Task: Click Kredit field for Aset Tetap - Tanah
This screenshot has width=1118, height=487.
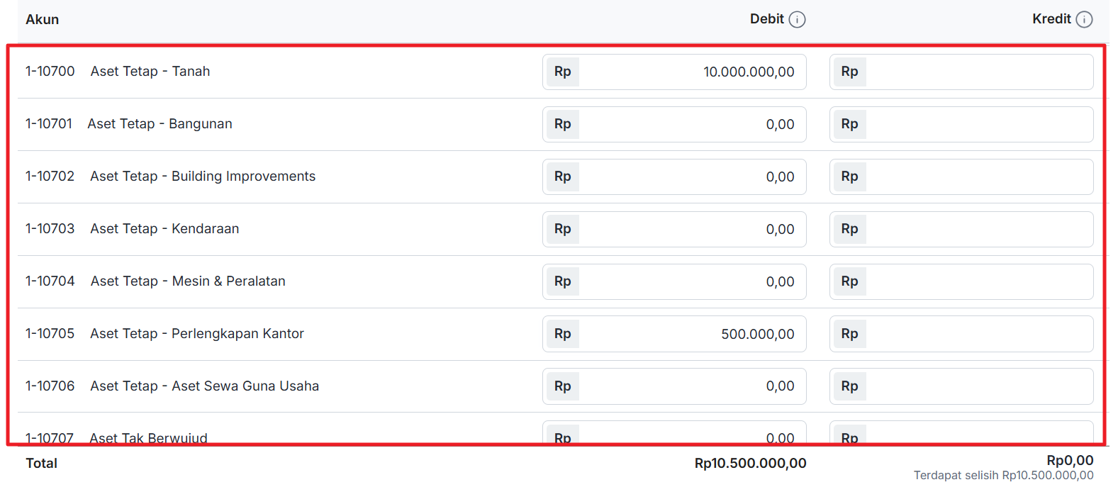Action: [x=978, y=72]
